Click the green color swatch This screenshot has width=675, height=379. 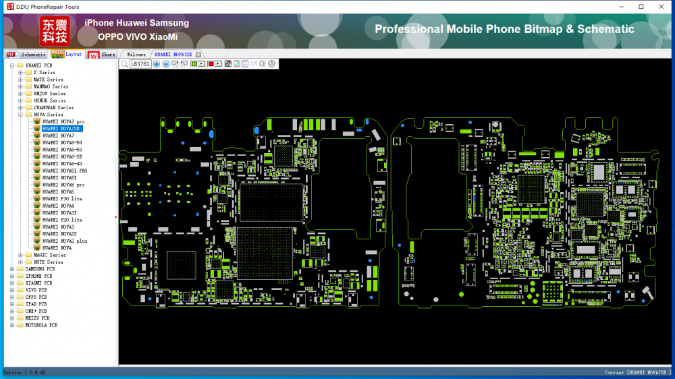194,64
